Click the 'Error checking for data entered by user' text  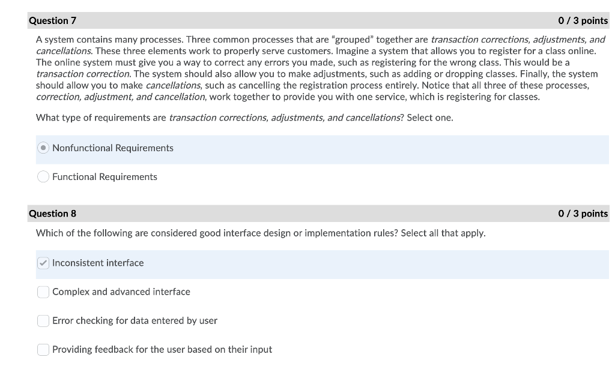coord(135,321)
